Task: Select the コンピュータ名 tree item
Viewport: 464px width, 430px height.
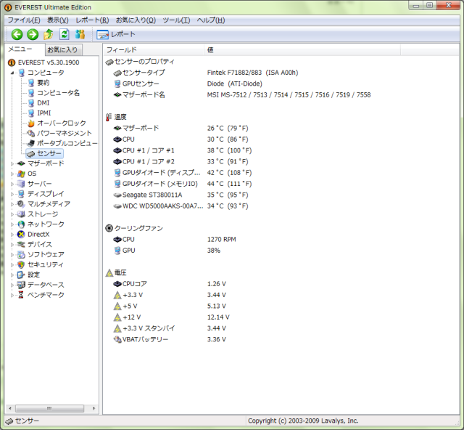Action: pos(58,93)
